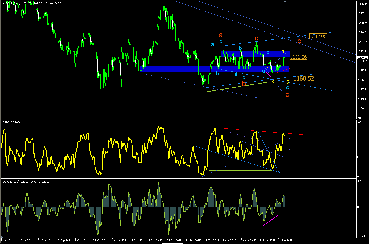Select the 1243.05 orange price label

318,36
